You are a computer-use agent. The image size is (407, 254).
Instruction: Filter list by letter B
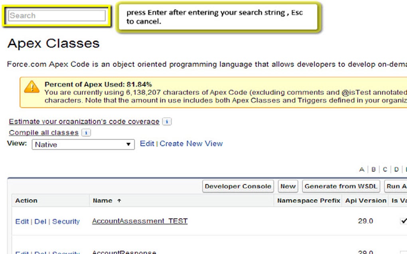(373, 169)
